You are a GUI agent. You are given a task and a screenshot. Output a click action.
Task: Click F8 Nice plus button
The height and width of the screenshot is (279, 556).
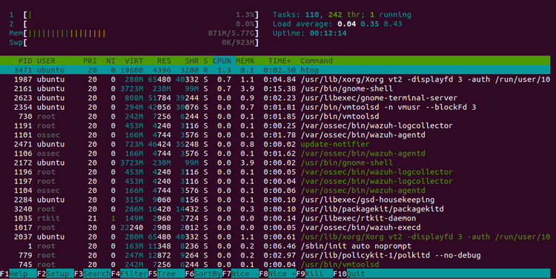click(277, 274)
